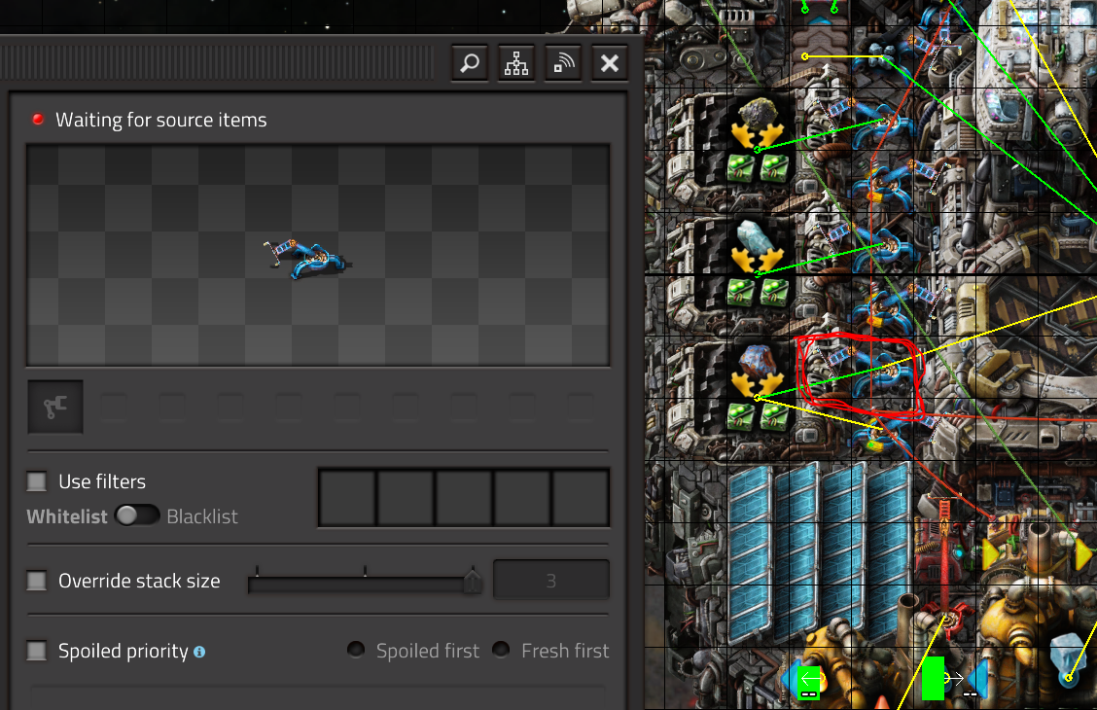Click the Spoiled priority info icon
The image size is (1097, 710).
pos(199,652)
